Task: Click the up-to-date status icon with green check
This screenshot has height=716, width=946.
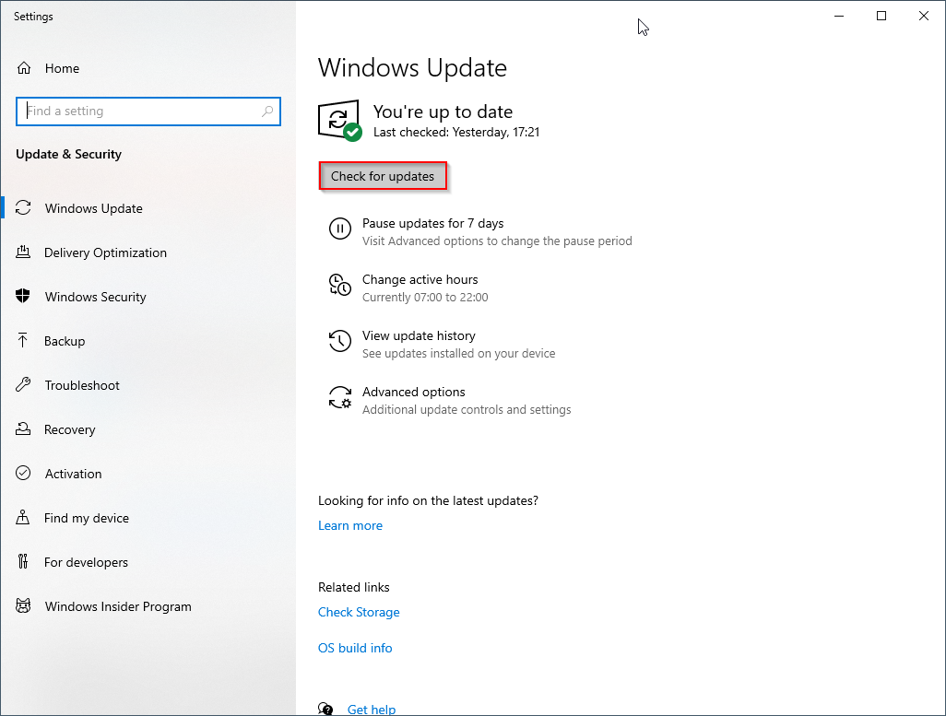Action: (x=339, y=121)
